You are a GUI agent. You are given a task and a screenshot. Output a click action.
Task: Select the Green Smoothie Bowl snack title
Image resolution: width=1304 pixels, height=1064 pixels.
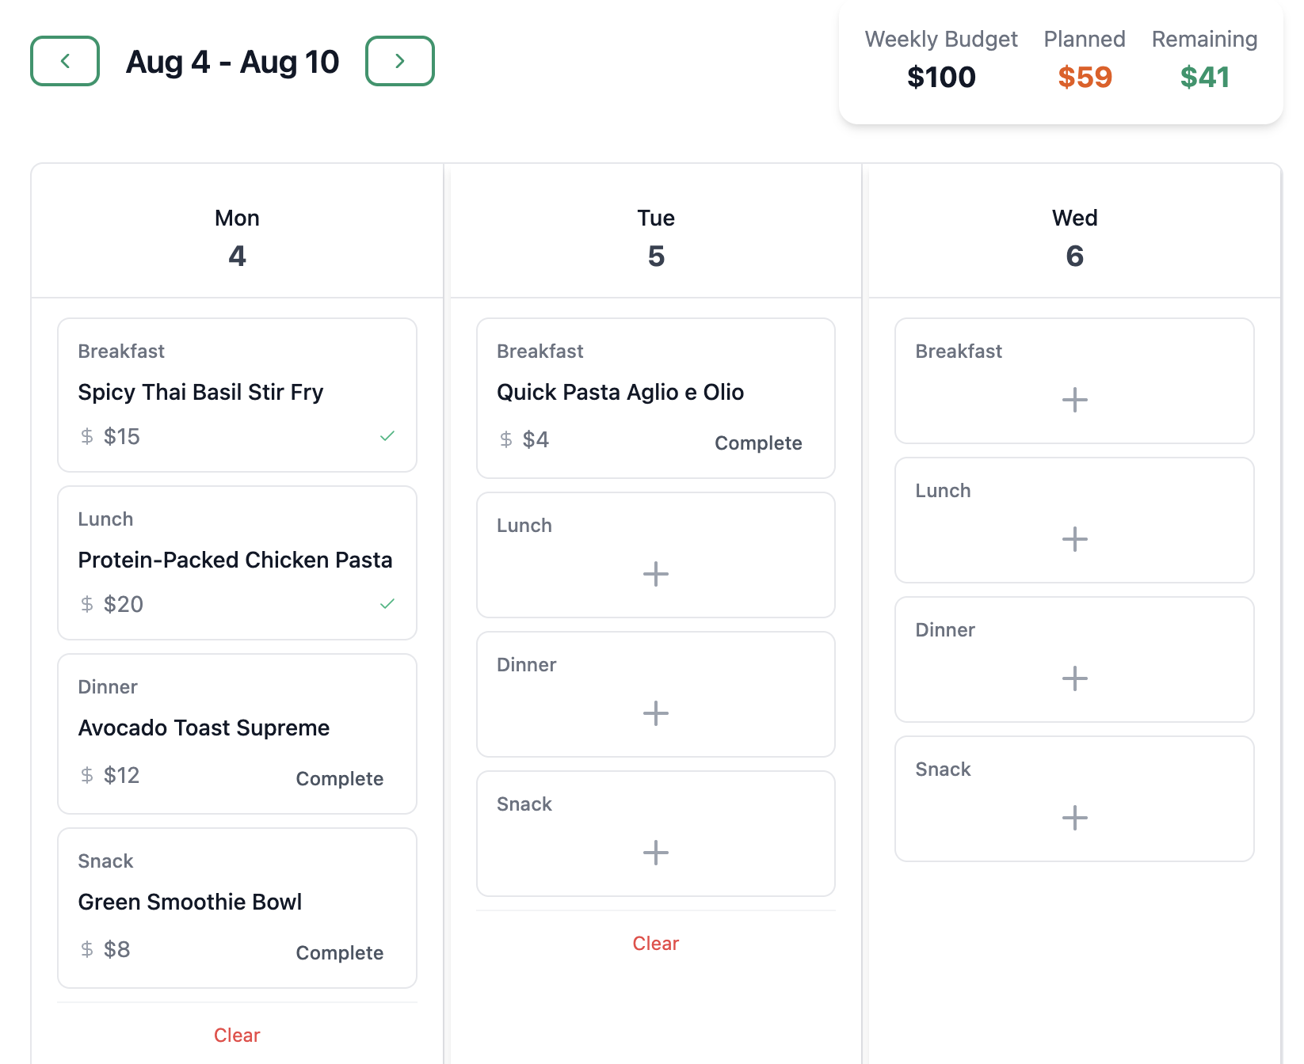[189, 902]
